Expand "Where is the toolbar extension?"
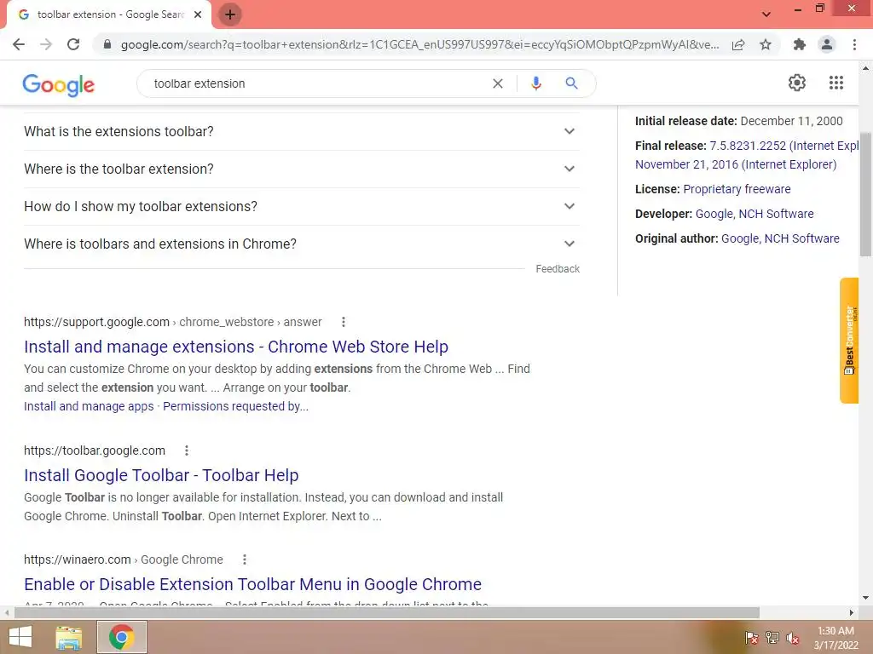 coord(302,169)
